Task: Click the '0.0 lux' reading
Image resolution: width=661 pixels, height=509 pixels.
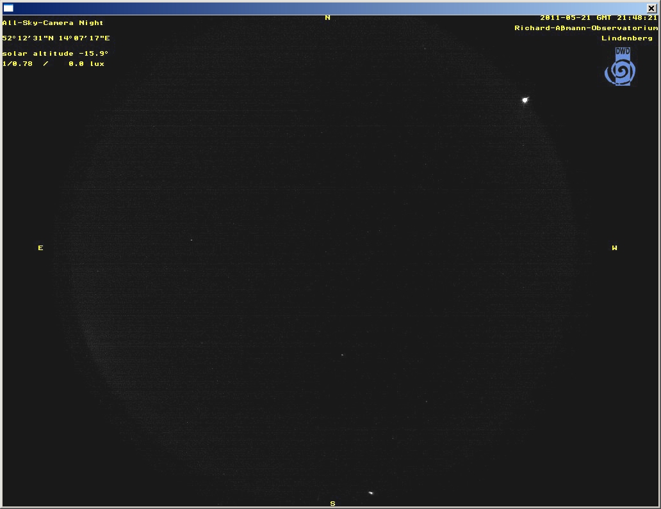Action: 86,63
